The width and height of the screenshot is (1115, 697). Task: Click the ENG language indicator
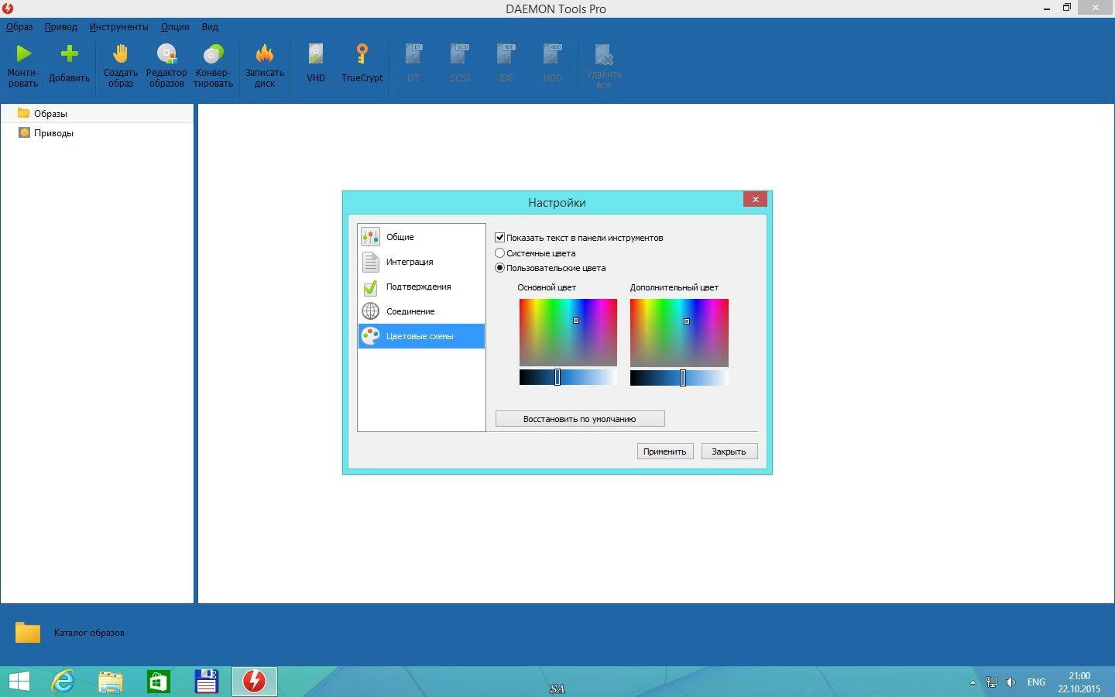[x=1036, y=682]
